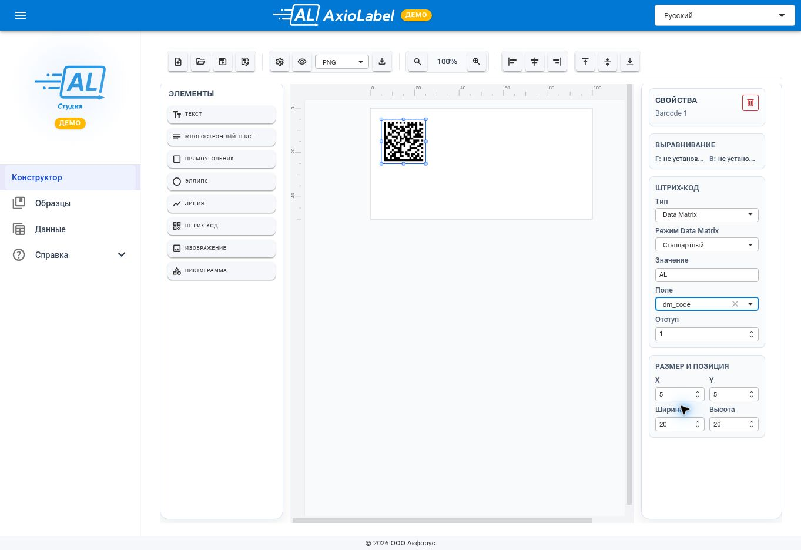
Task: Click the X position field
Action: tap(679, 394)
